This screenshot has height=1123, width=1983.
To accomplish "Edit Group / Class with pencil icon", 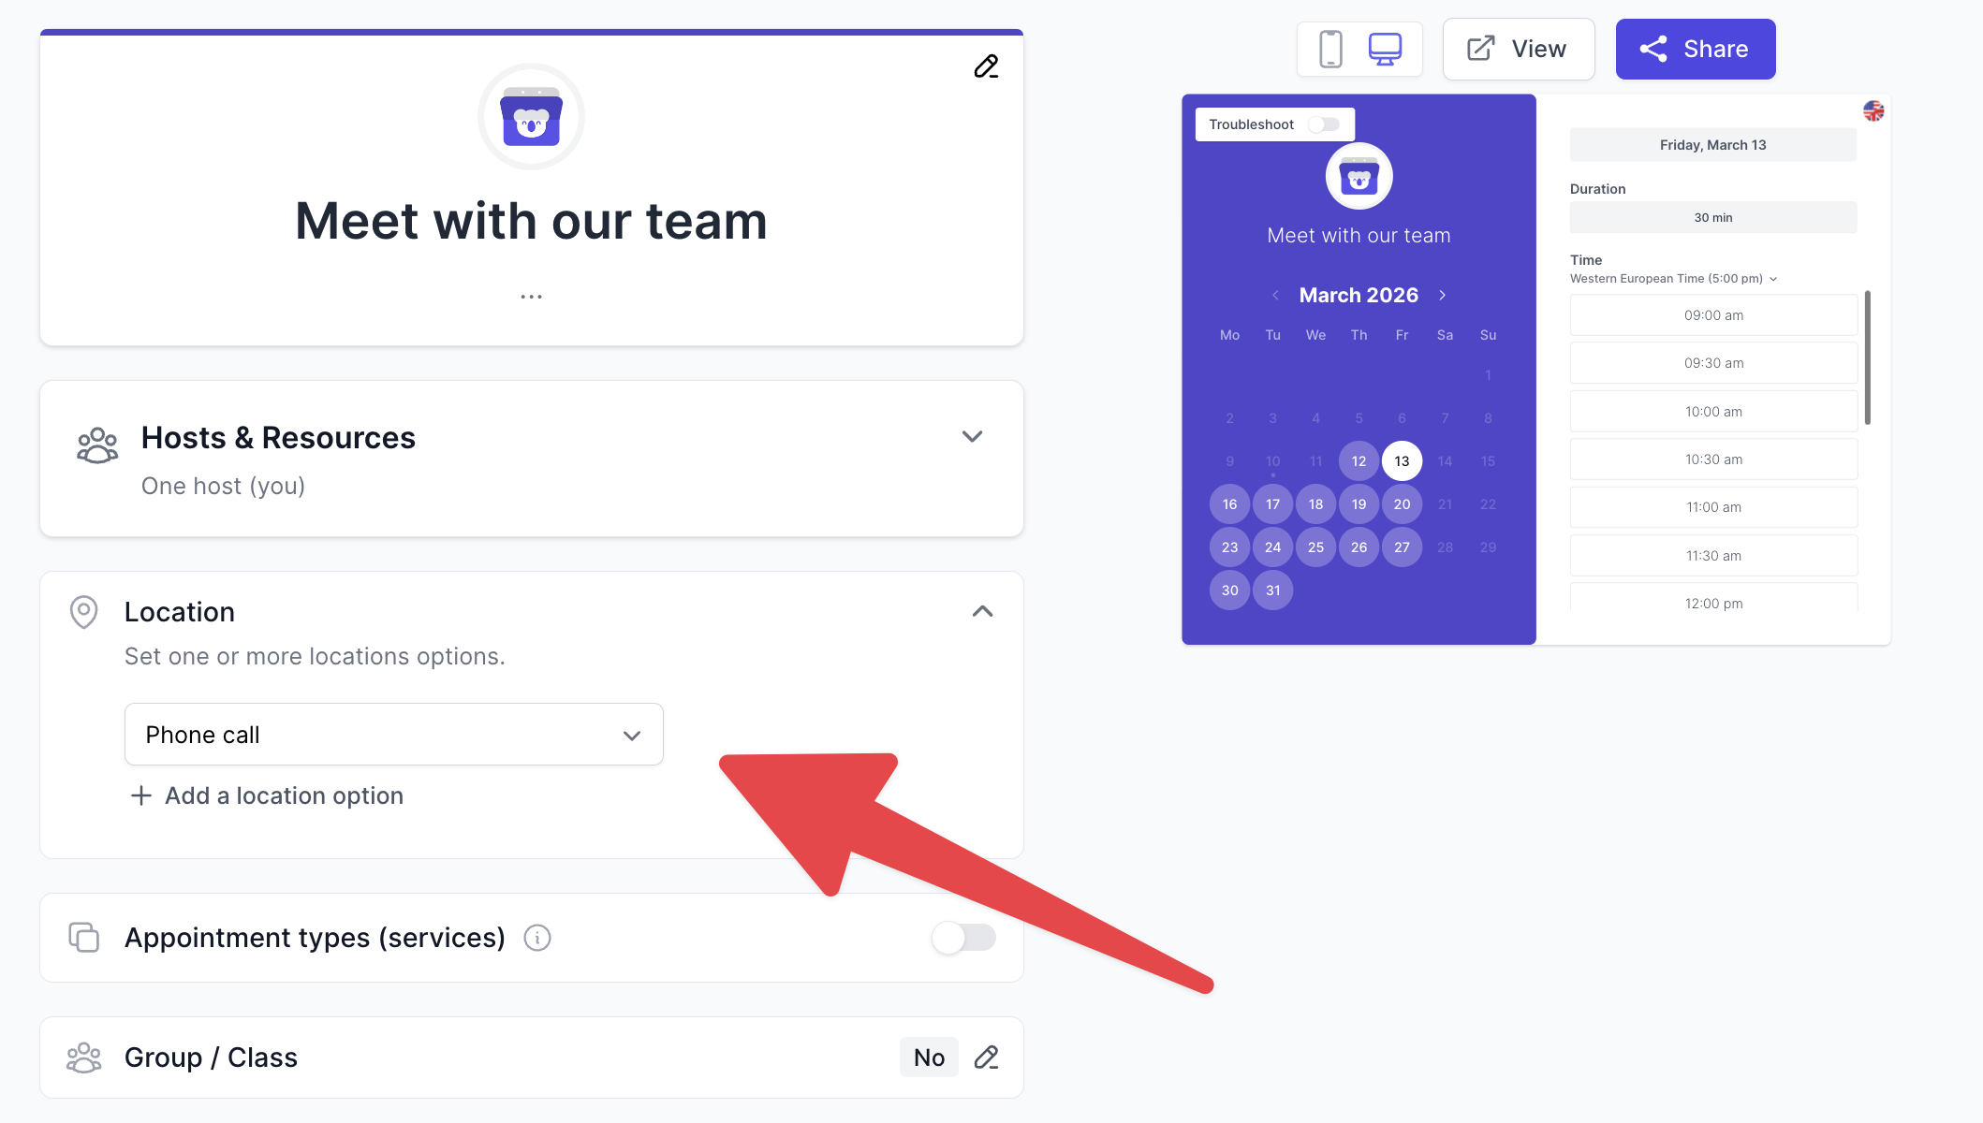I will click(986, 1057).
